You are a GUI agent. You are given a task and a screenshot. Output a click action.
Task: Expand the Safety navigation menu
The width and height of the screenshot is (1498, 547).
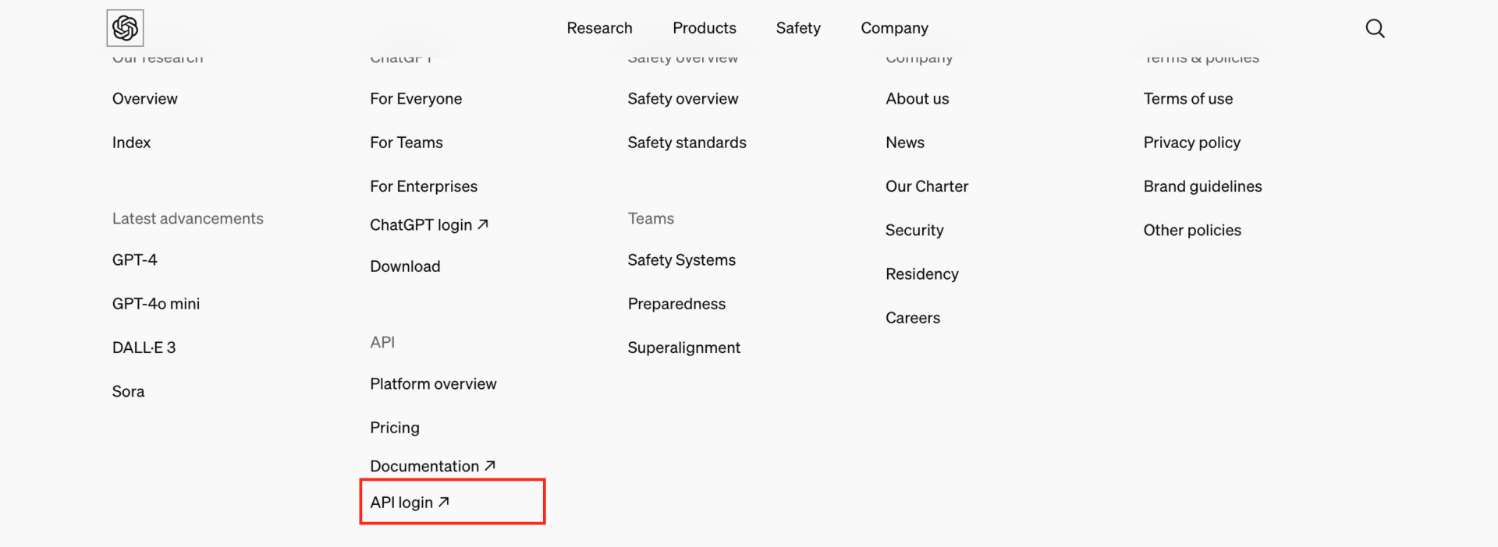click(797, 28)
